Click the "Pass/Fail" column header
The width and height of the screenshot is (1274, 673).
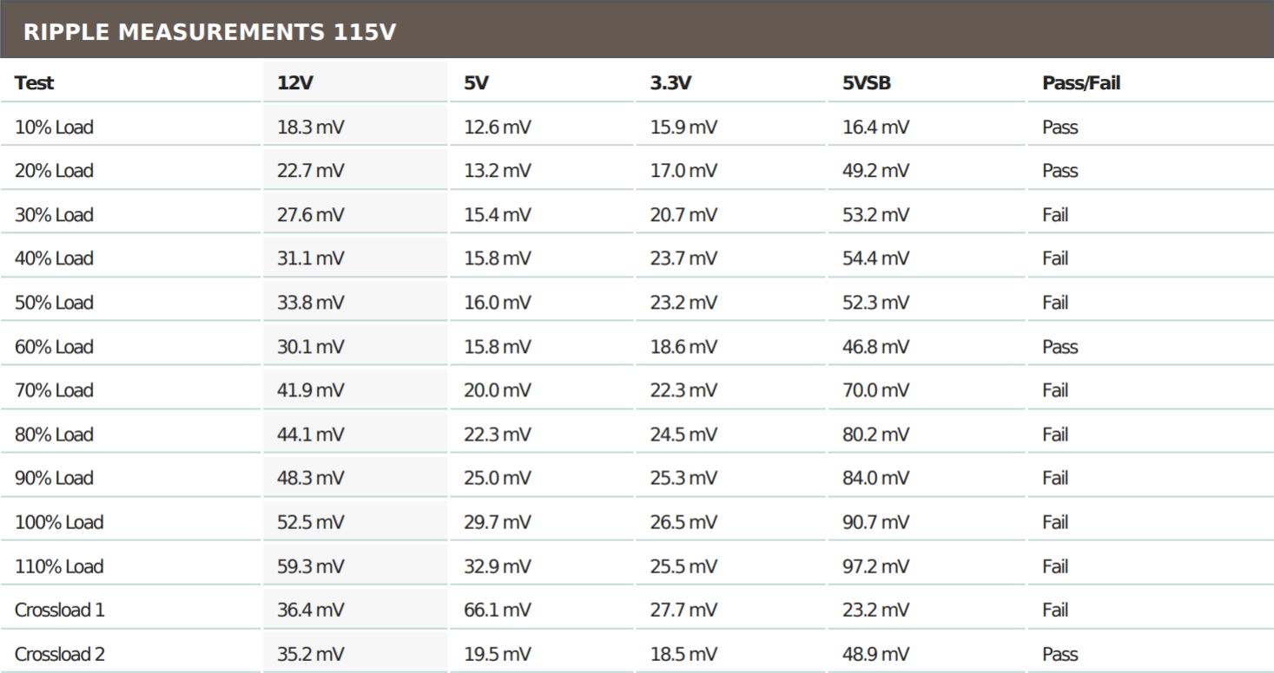coord(1081,83)
